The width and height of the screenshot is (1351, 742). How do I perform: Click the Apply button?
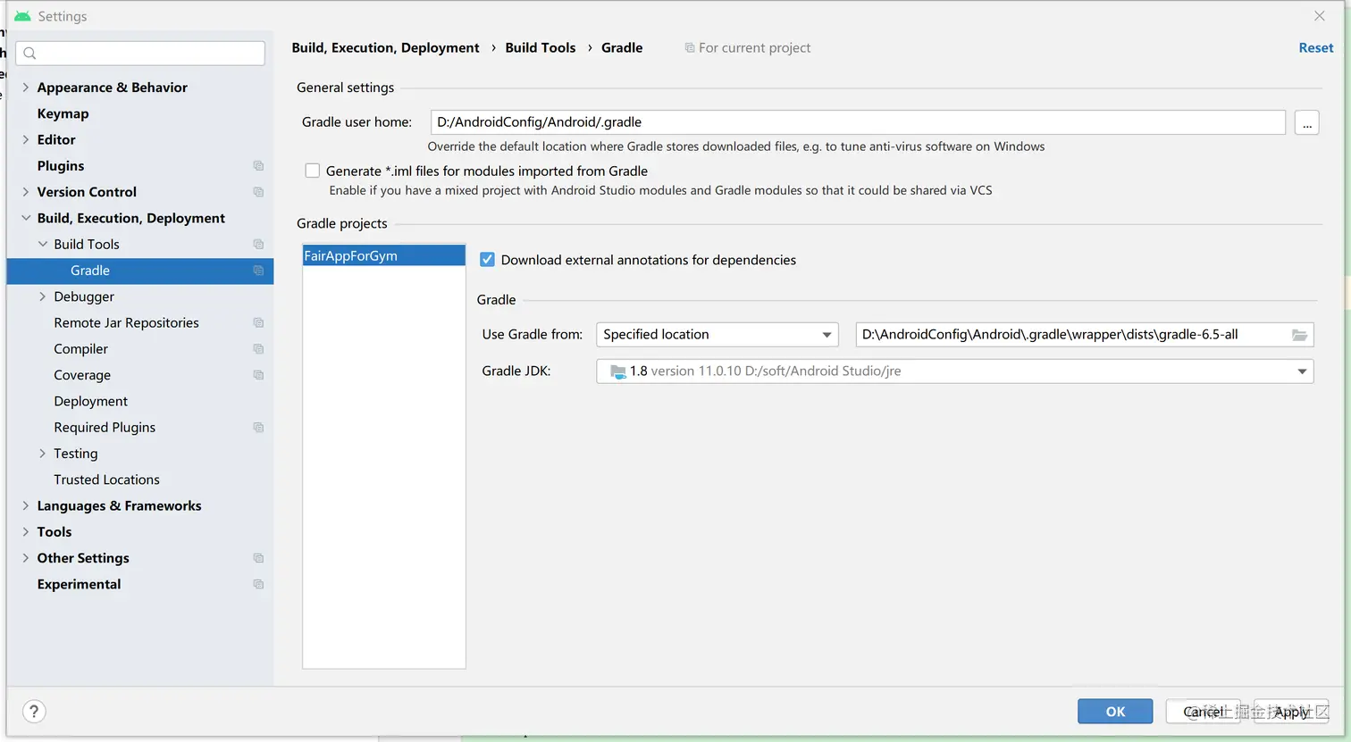pyautogui.click(x=1291, y=712)
